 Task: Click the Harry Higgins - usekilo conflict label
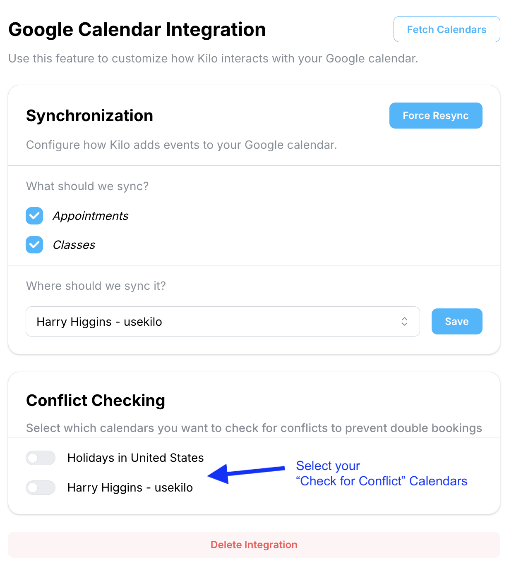click(x=130, y=487)
